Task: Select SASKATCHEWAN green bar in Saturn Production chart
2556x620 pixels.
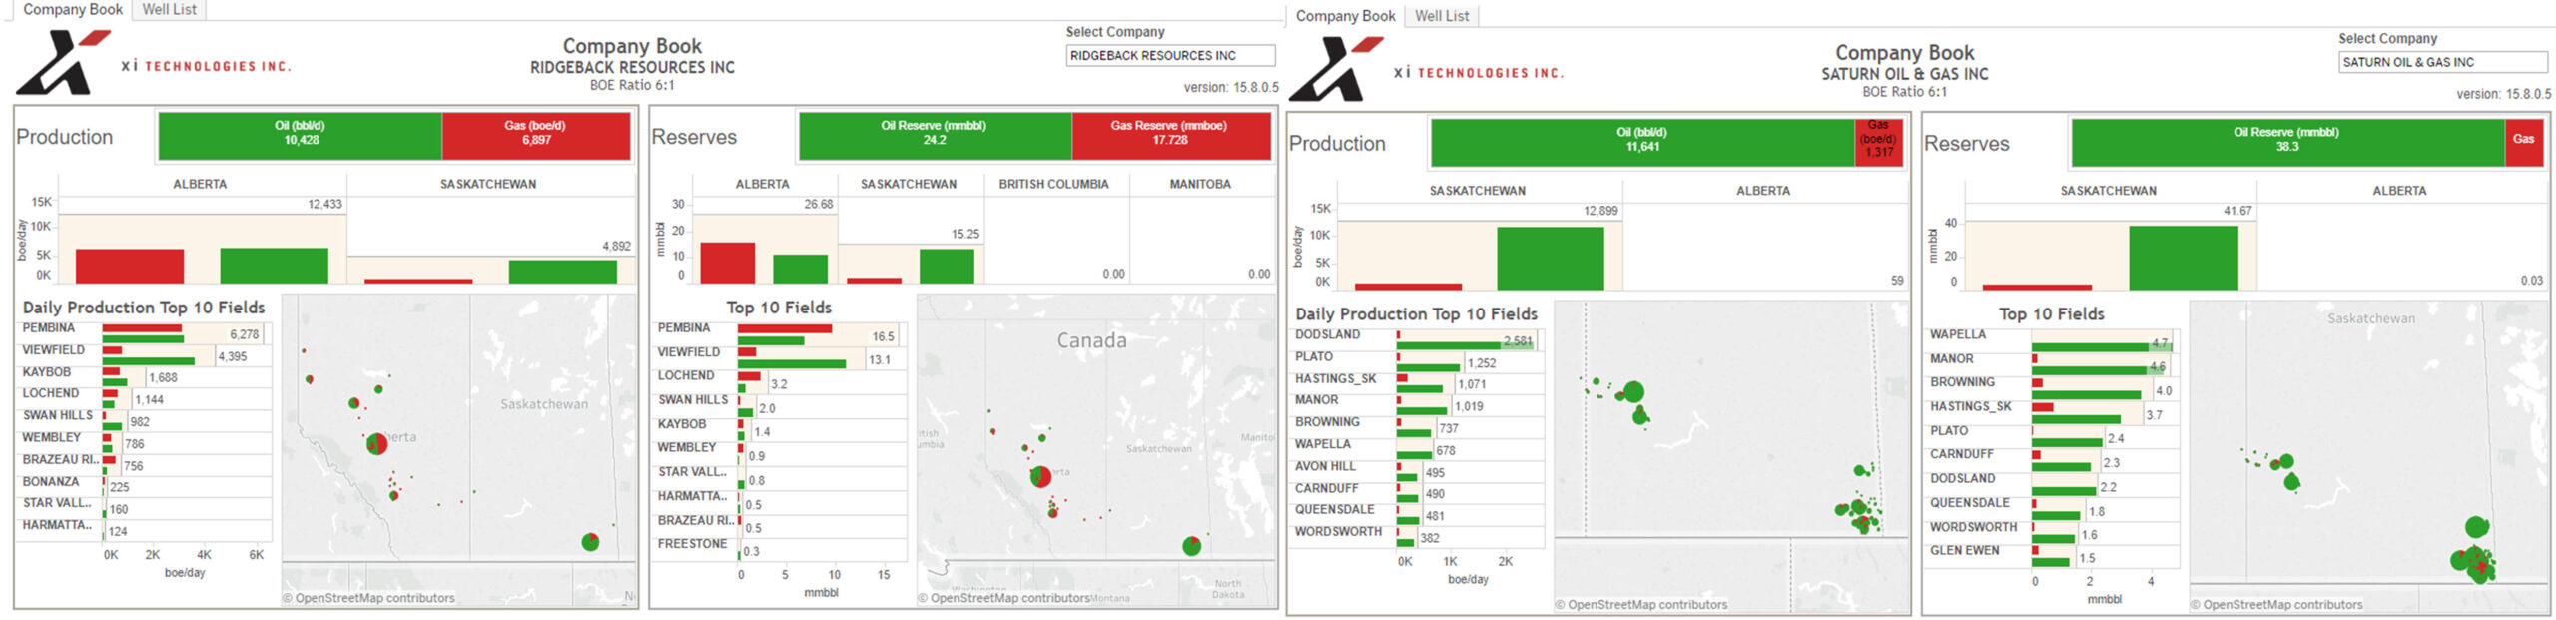Action: (1550, 259)
